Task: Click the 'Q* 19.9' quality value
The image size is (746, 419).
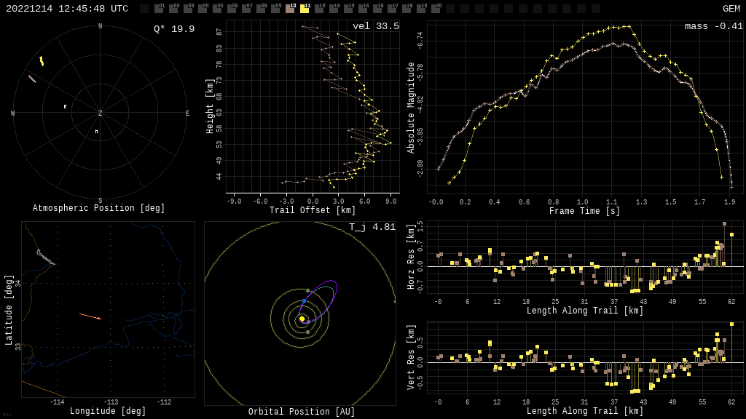Action: [x=174, y=29]
